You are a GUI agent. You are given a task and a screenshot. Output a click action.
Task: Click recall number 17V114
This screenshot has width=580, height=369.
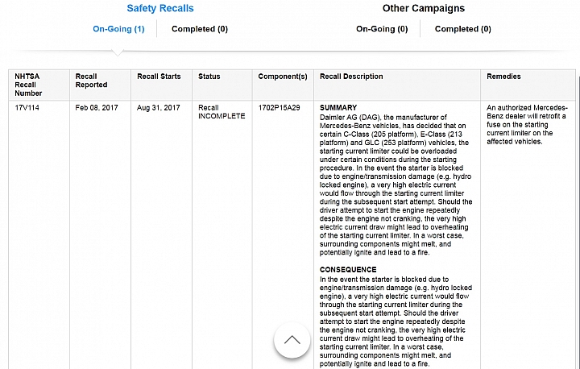(x=27, y=107)
